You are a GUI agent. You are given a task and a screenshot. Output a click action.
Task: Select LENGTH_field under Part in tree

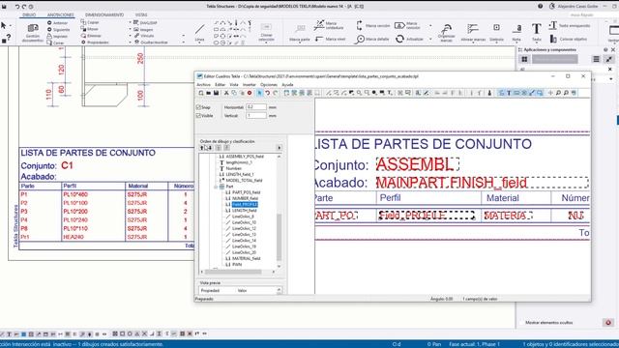click(x=244, y=211)
